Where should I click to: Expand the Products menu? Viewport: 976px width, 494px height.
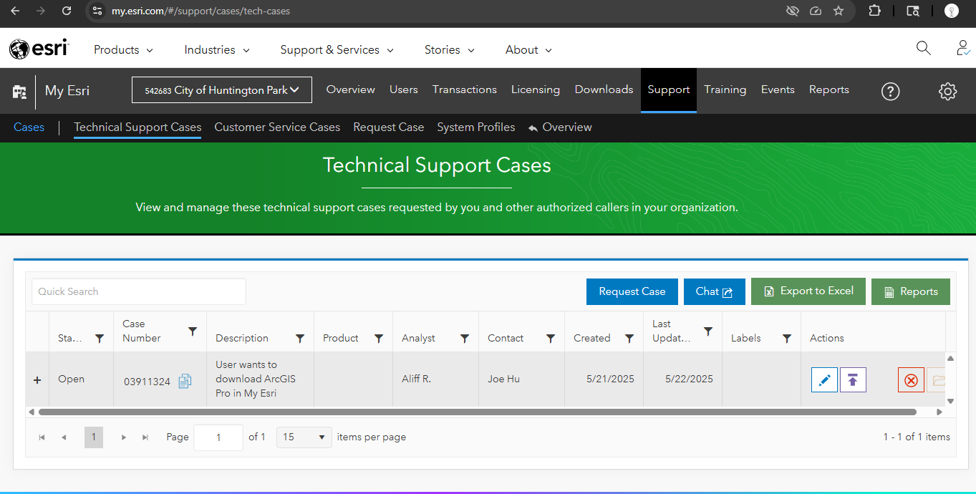coord(124,49)
